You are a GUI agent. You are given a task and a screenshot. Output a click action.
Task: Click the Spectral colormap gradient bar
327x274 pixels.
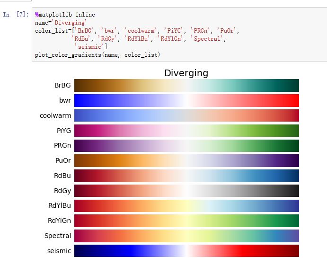tap(186, 236)
